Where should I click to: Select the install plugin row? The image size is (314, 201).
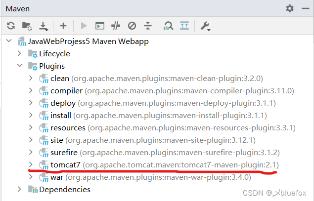[159, 116]
